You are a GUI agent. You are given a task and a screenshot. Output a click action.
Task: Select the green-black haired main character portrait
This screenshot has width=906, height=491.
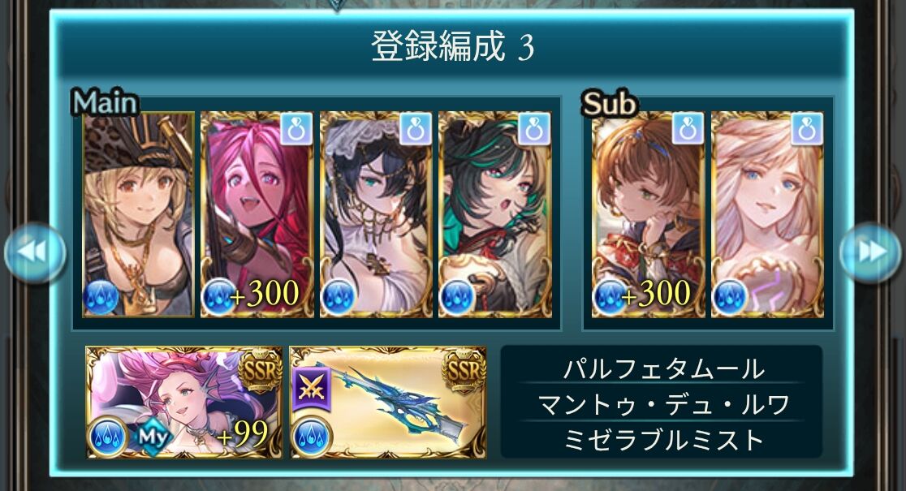pyautogui.click(x=495, y=214)
